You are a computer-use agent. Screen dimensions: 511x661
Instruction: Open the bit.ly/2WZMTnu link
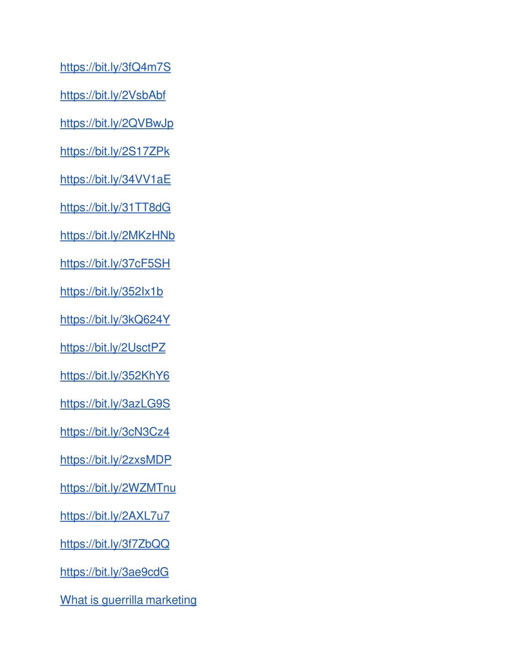(118, 488)
